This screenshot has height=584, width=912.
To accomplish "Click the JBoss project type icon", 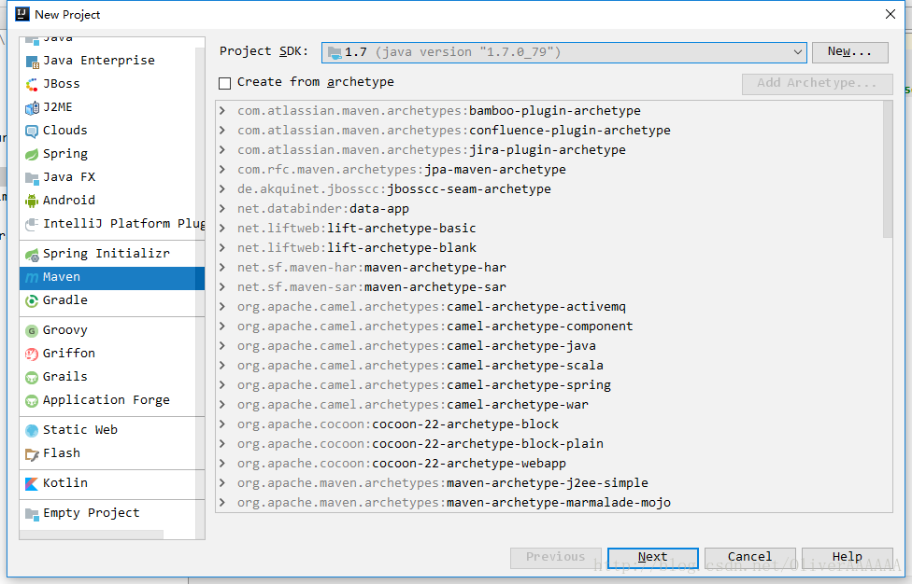I will point(32,84).
